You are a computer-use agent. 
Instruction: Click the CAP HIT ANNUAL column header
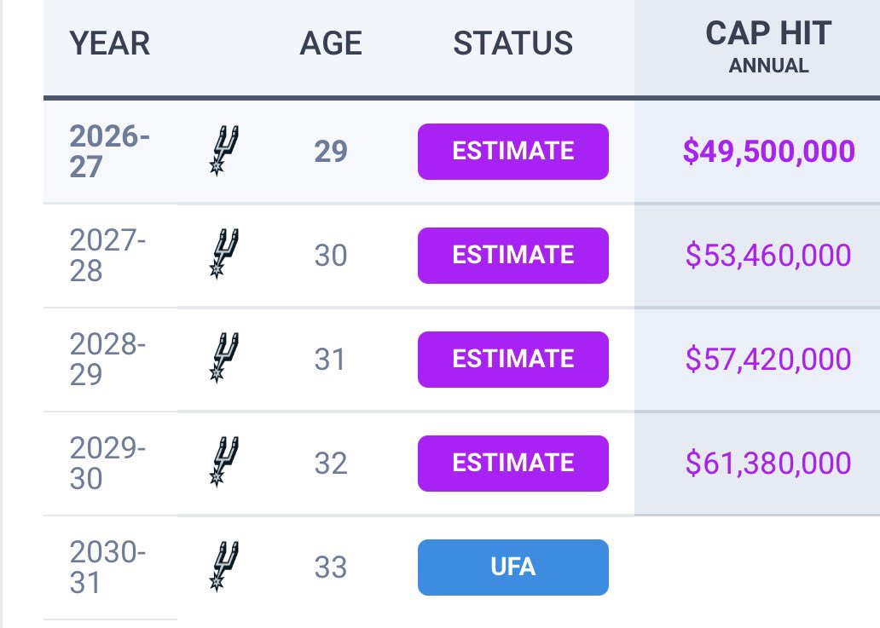click(768, 47)
